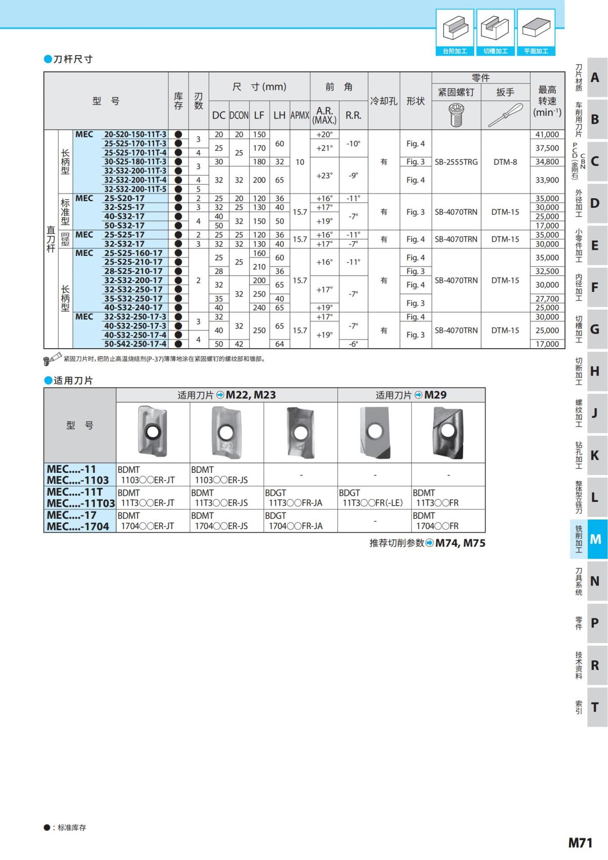Click arrow icon before M22, M23
Viewport: 608px width, 860px height.
tap(220, 395)
